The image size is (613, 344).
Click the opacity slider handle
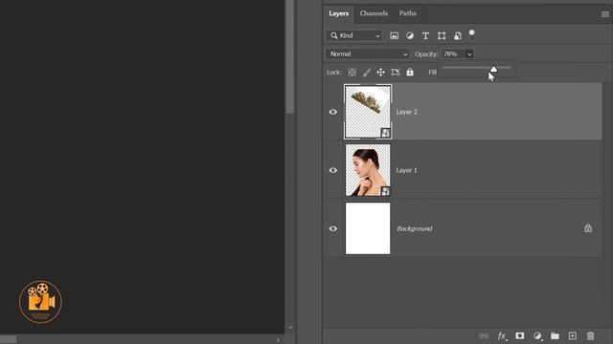click(493, 69)
